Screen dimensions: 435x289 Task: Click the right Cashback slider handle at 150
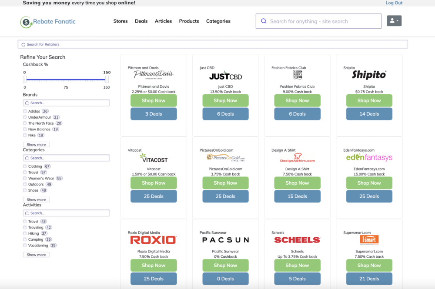107,80
